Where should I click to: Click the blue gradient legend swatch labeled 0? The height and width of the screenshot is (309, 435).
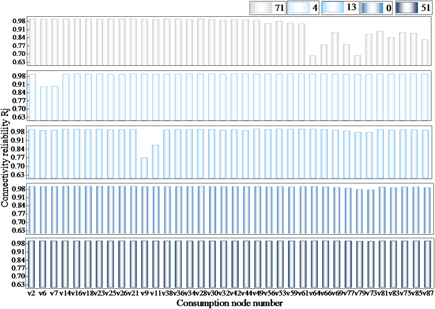[x=372, y=8]
